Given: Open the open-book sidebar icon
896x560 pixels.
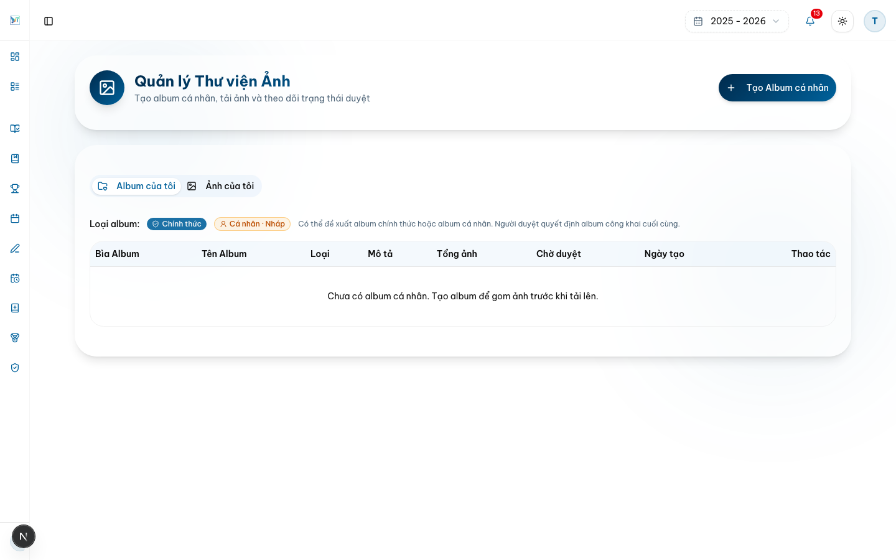Looking at the screenshot, I should point(15,129).
